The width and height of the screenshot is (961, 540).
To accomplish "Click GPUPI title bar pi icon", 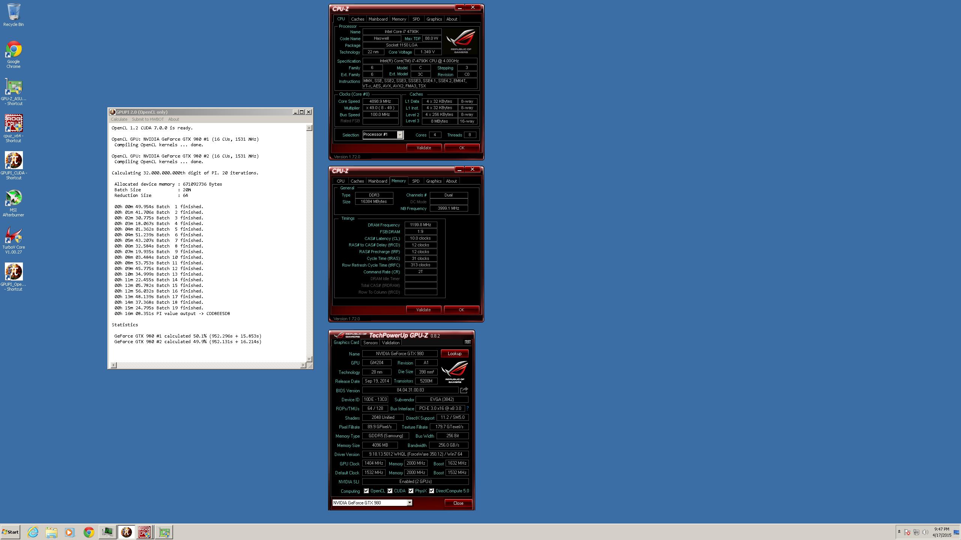I will pos(112,112).
